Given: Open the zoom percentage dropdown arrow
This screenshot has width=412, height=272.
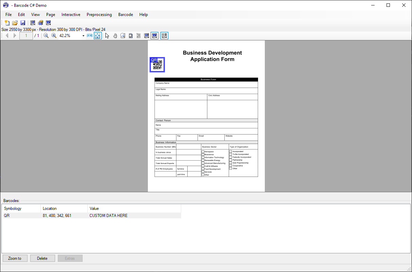Looking at the screenshot, I should coord(83,36).
